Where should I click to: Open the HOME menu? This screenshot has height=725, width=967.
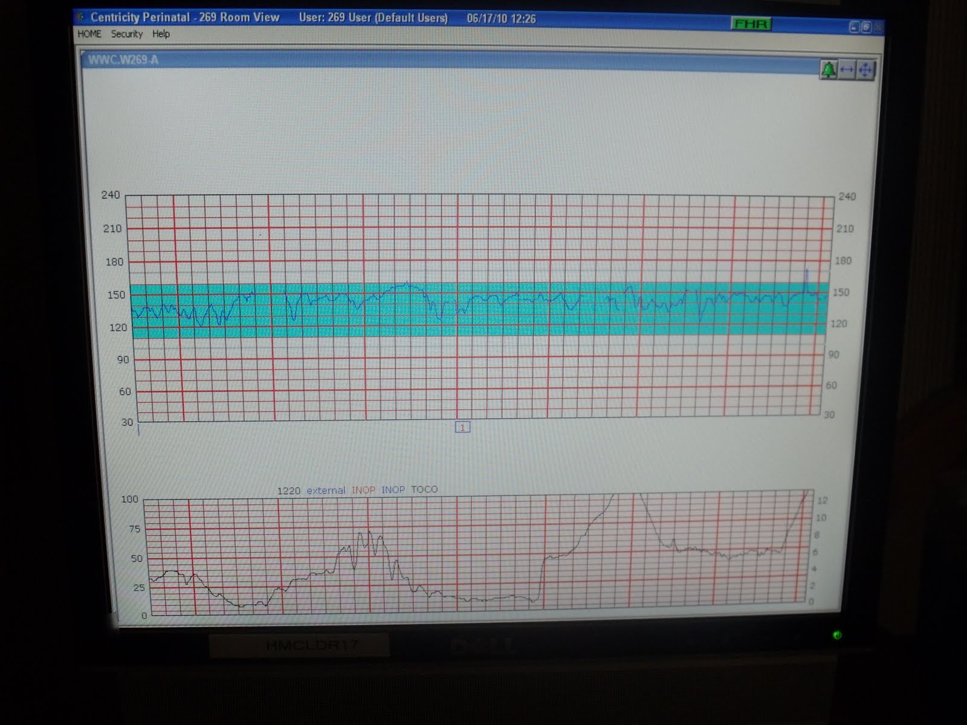89,34
